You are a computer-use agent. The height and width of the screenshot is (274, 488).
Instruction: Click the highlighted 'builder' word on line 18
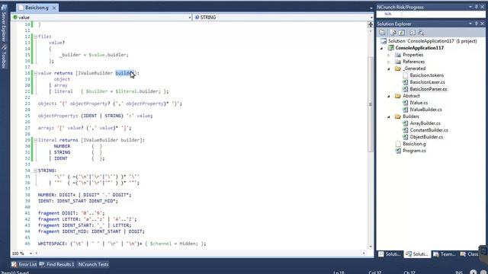[x=125, y=73]
